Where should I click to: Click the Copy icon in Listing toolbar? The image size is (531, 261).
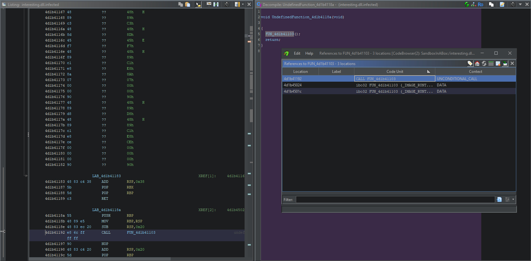[181, 4]
